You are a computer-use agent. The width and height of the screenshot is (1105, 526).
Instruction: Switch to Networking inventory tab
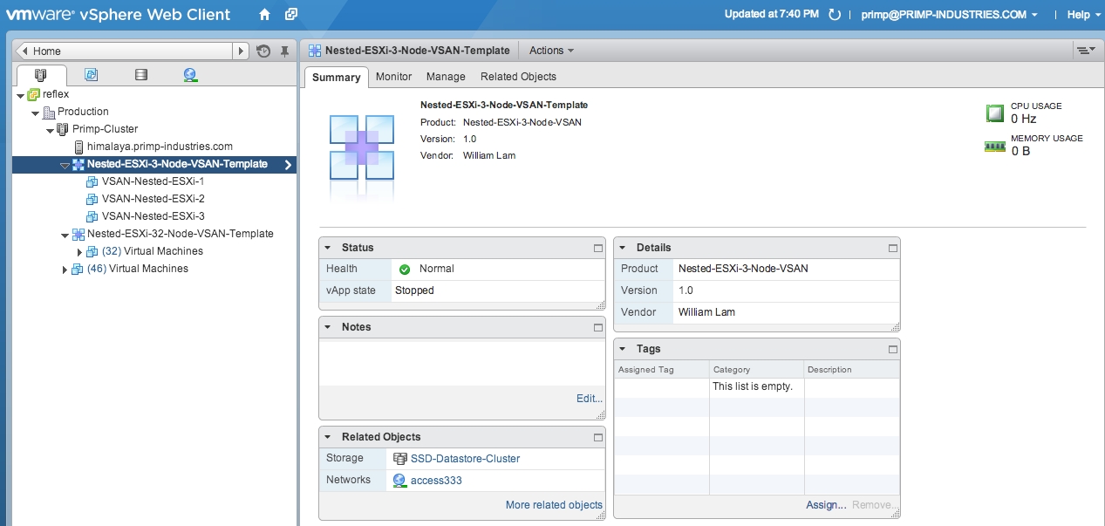(x=190, y=75)
